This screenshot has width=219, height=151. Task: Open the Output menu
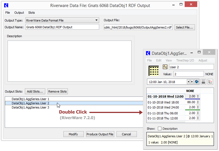tap(19, 13)
